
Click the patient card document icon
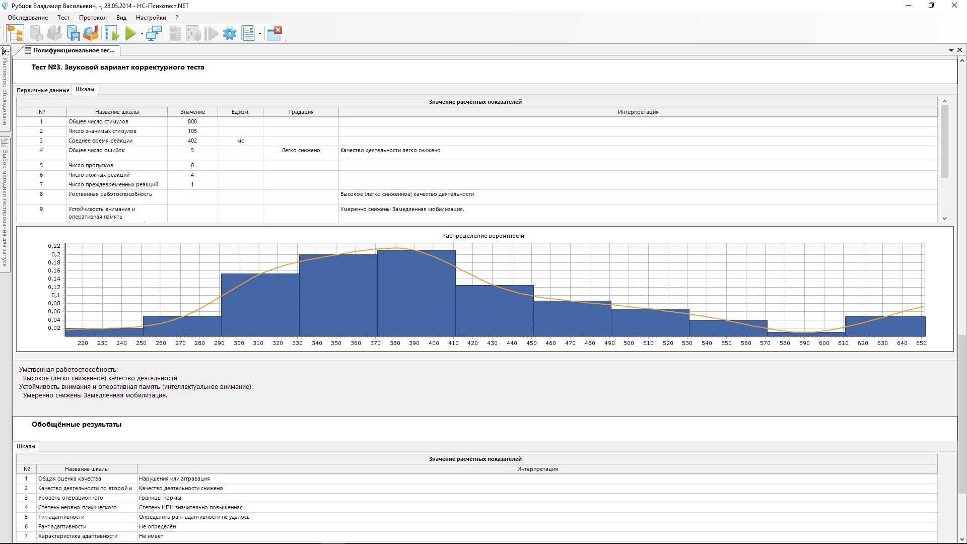click(x=248, y=34)
